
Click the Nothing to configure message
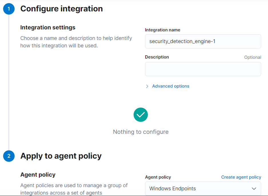[141, 132]
